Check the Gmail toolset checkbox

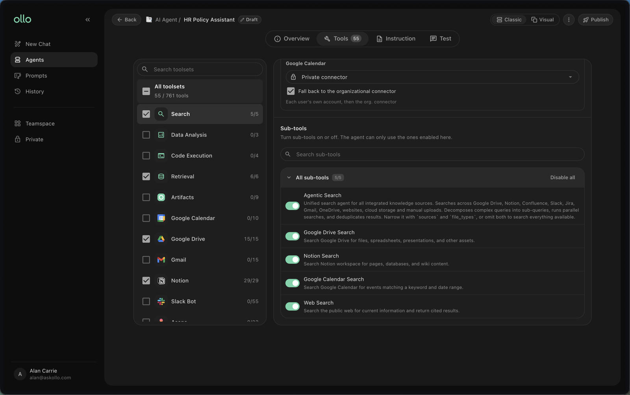tap(146, 260)
